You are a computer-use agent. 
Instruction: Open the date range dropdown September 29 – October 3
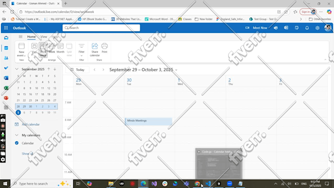[143, 70]
